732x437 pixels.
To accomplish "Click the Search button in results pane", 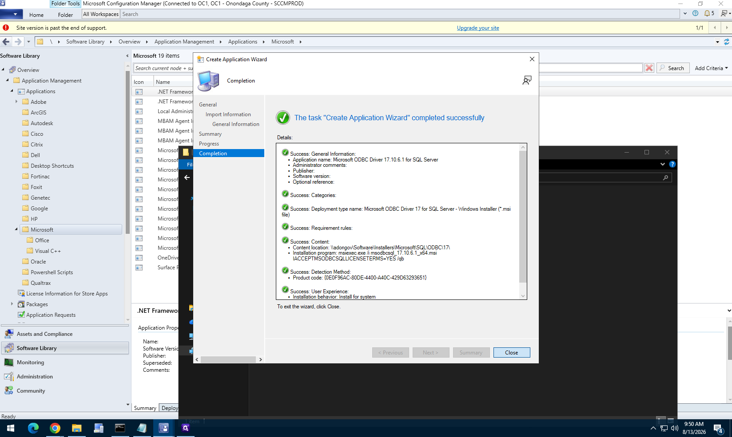I will 672,68.
